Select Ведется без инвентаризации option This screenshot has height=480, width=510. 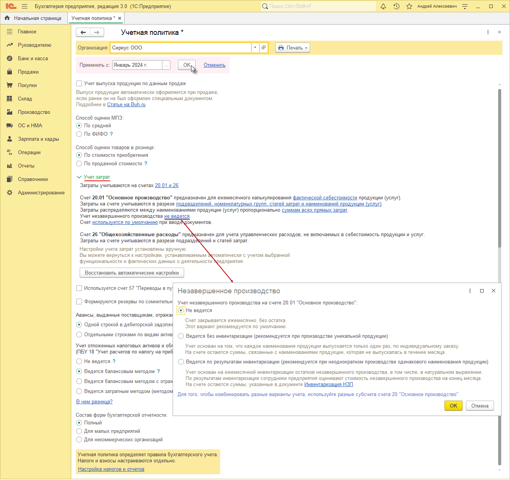point(181,336)
